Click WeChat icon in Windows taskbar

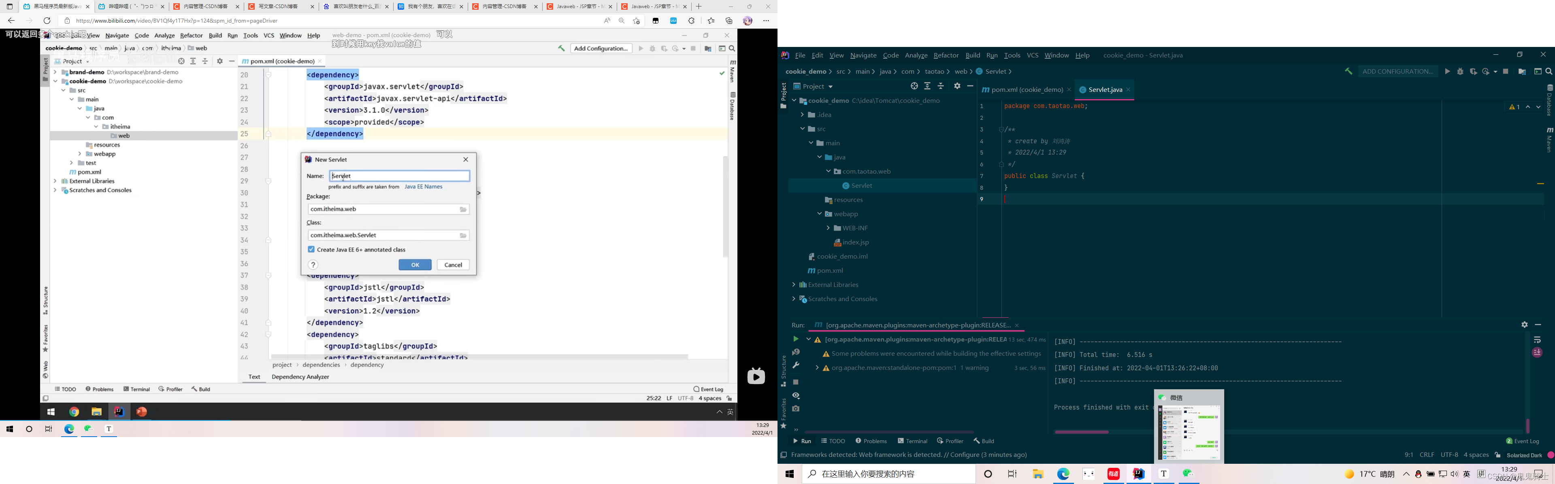pyautogui.click(x=1189, y=474)
